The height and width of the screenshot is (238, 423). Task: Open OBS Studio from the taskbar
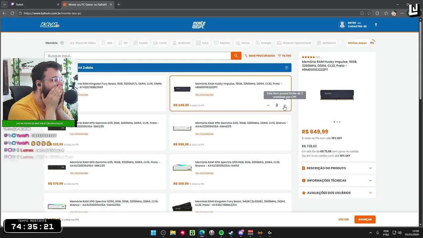163,233
